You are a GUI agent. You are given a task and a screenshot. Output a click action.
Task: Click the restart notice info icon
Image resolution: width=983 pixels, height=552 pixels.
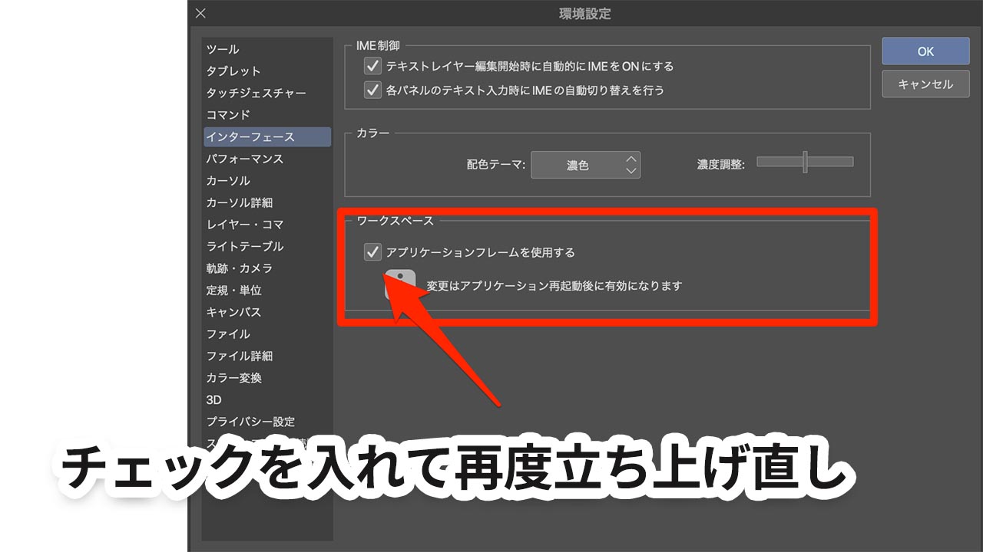tap(401, 284)
